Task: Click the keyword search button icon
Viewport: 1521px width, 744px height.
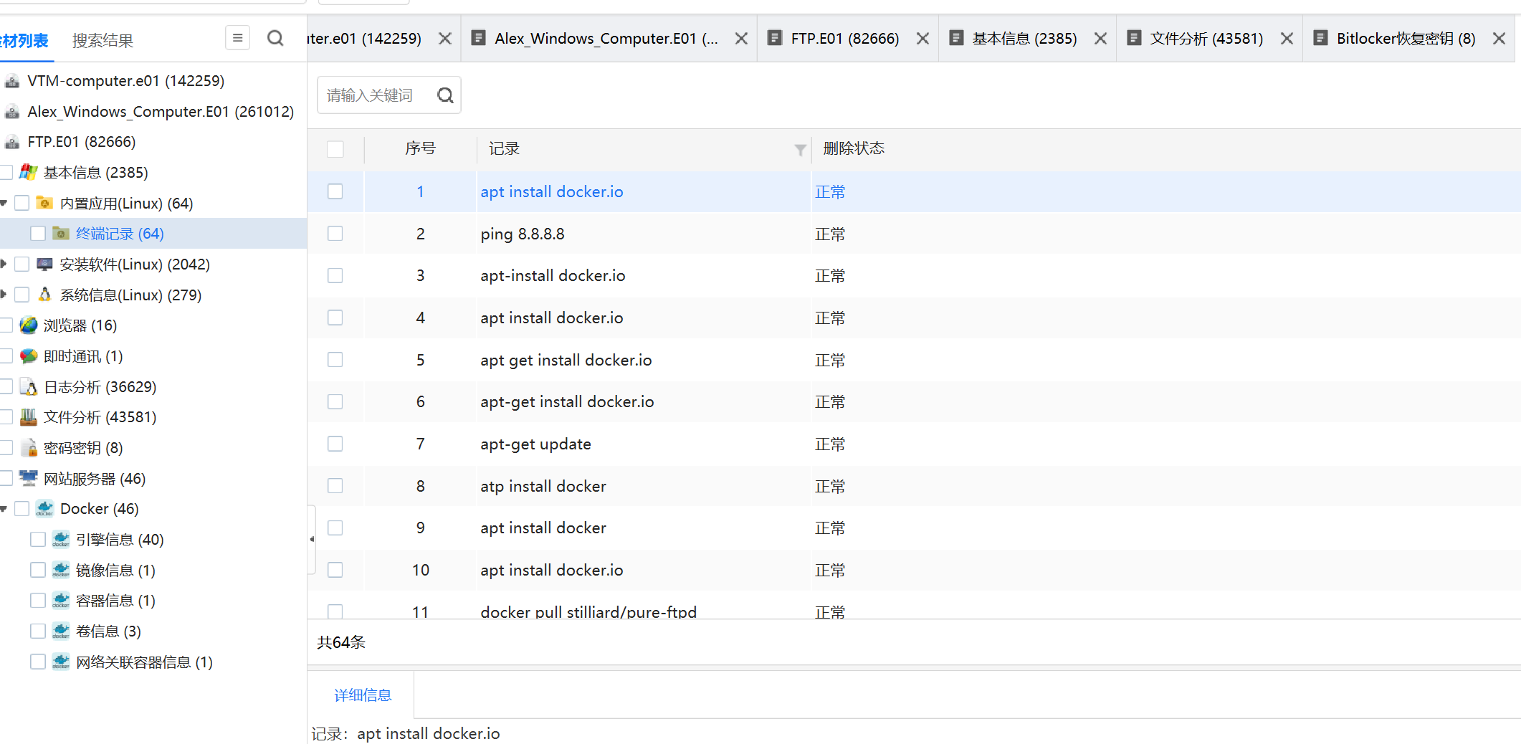Action: click(x=445, y=95)
